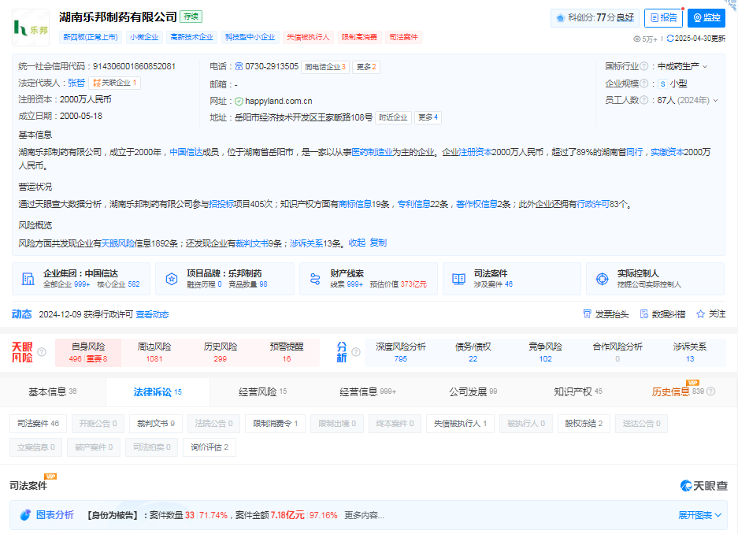Click the 监控 monitoring button
Screen dimensions: 738x534
point(706,18)
